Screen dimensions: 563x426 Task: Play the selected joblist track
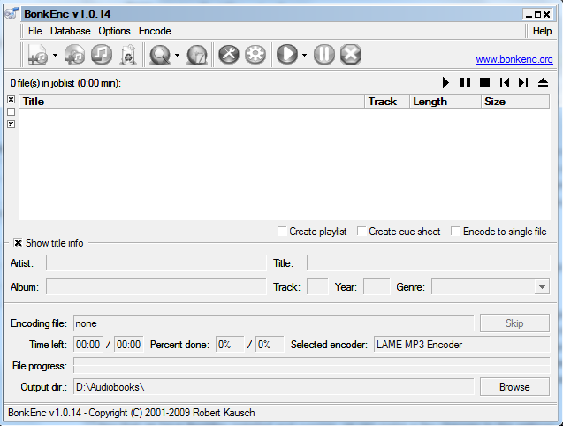pyautogui.click(x=445, y=83)
